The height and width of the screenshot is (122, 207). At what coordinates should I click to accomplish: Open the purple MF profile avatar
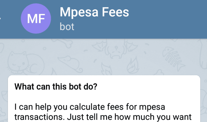click(36, 19)
